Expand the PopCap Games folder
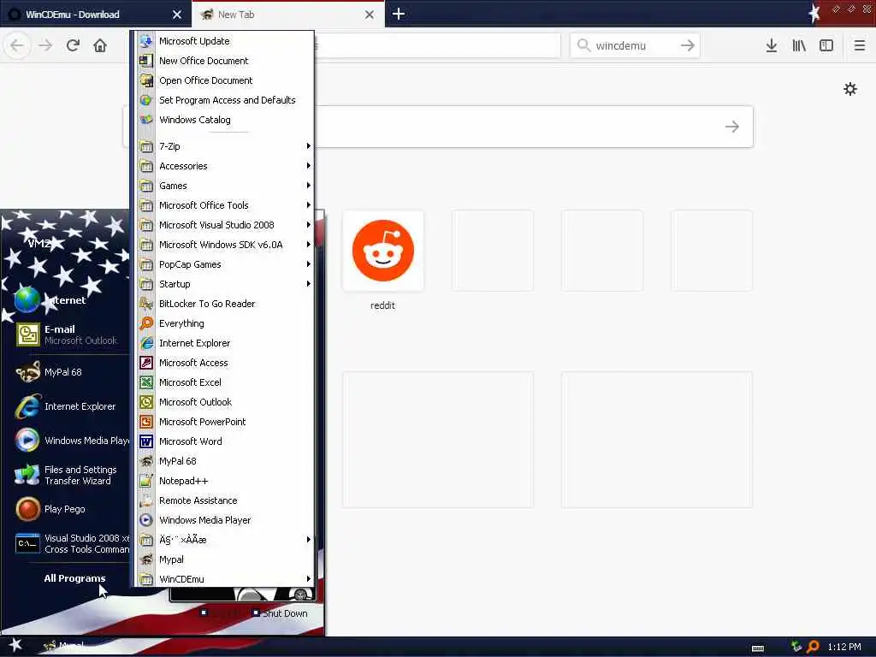The width and height of the screenshot is (876, 657). coord(225,264)
